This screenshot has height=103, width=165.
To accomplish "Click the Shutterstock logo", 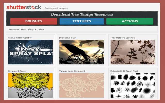I will point(24,7).
